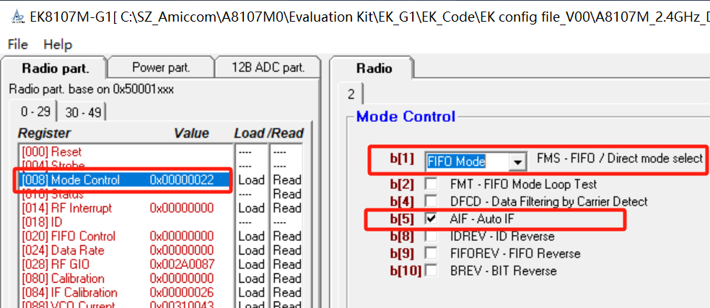Image resolution: width=710 pixels, height=308 pixels.
Task: Switch to the 12B ADC part. tab
Action: click(x=268, y=68)
